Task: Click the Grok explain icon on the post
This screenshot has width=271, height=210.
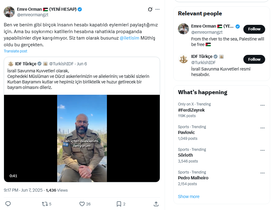Action: coord(150,9)
